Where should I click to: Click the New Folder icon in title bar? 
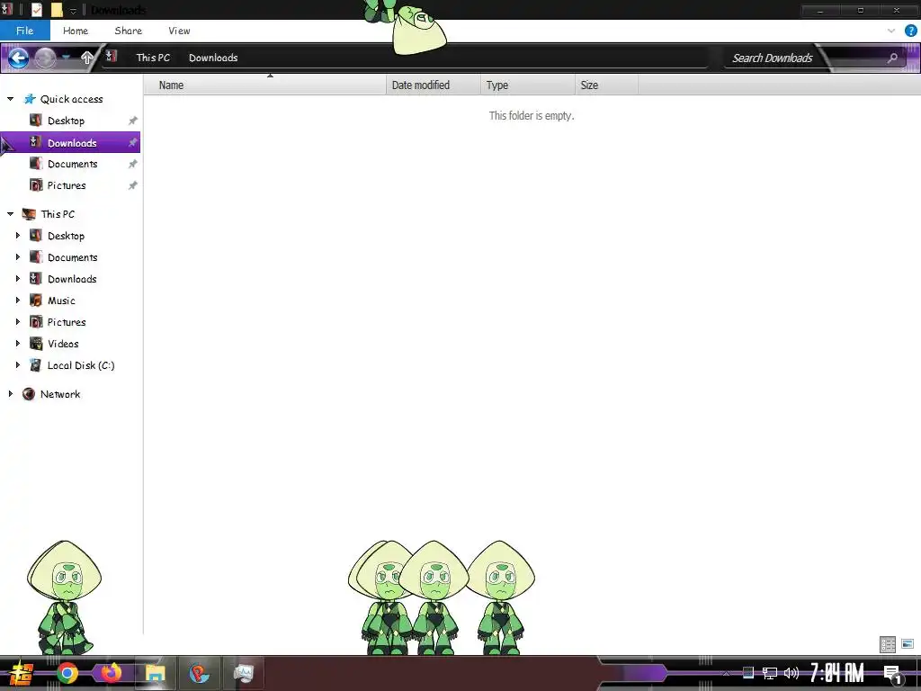(57, 10)
